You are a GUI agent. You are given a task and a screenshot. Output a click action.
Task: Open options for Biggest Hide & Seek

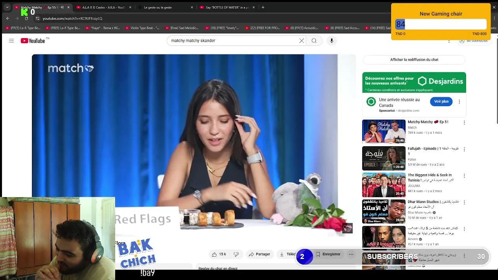(464, 176)
